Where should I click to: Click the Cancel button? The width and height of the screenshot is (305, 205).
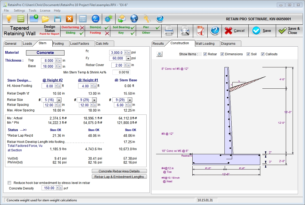pyautogui.click(x=235, y=31)
